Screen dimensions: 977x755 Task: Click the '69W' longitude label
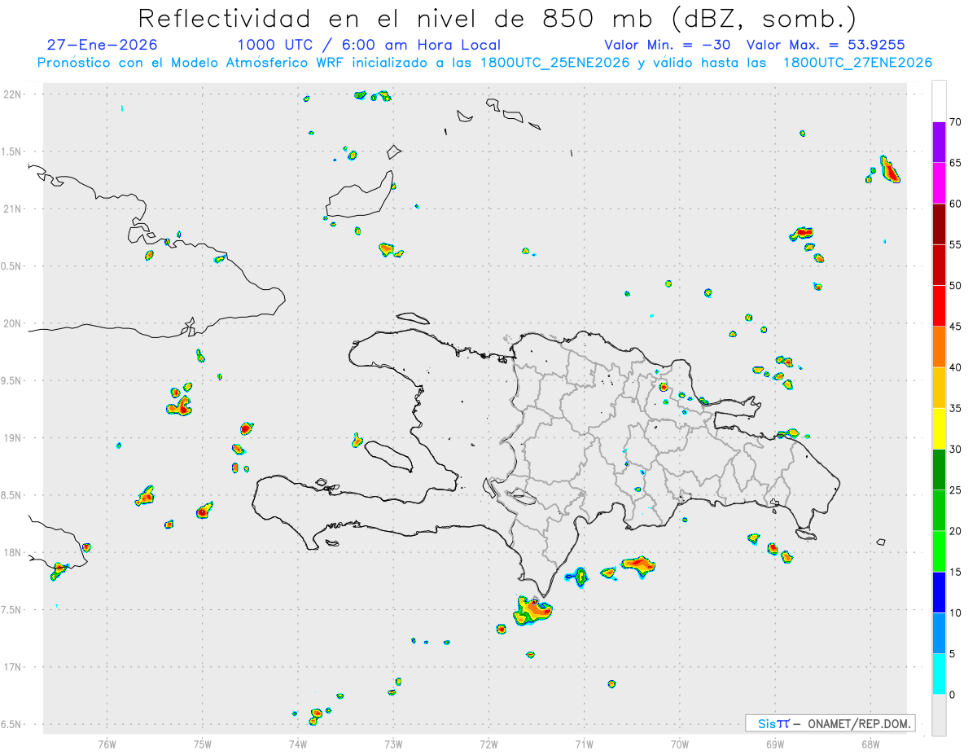click(775, 744)
